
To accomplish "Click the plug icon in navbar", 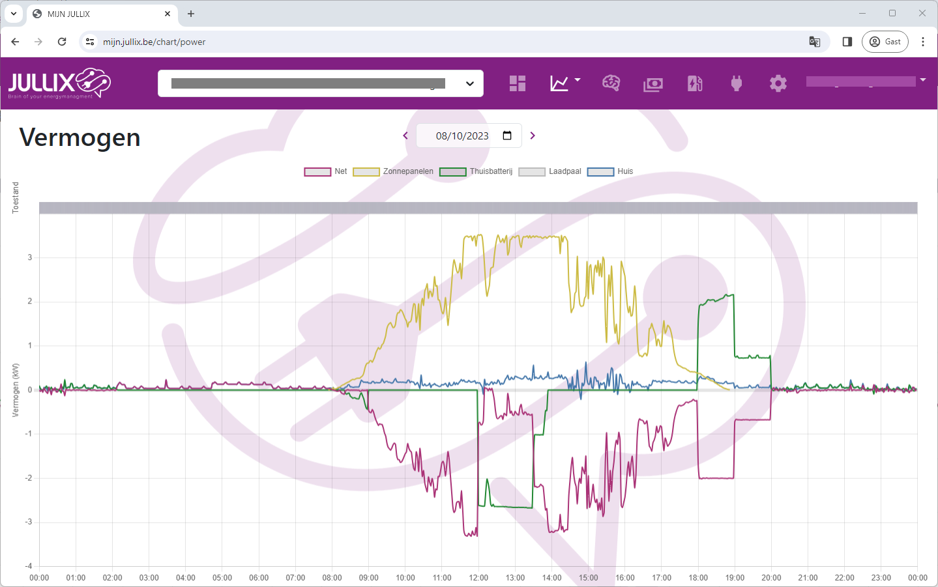I will [737, 83].
